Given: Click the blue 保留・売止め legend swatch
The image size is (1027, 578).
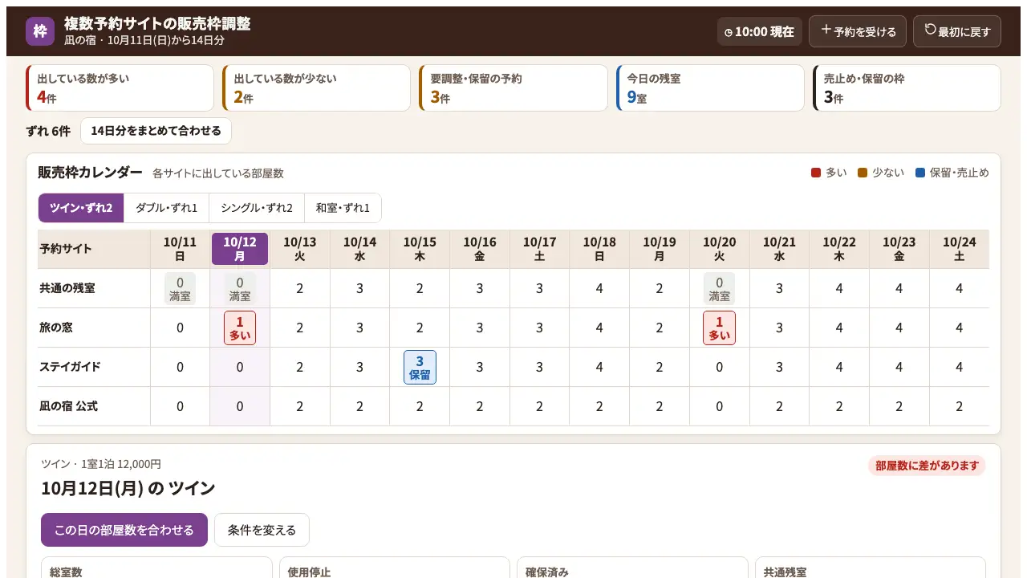Looking at the screenshot, I should click(x=920, y=173).
